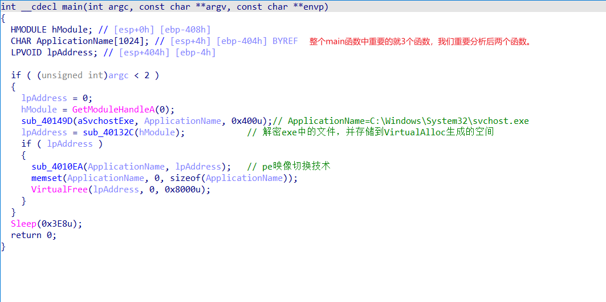Click the 'lpAddress = 0;' assignment
The width and height of the screenshot is (606, 302).
click(x=57, y=98)
